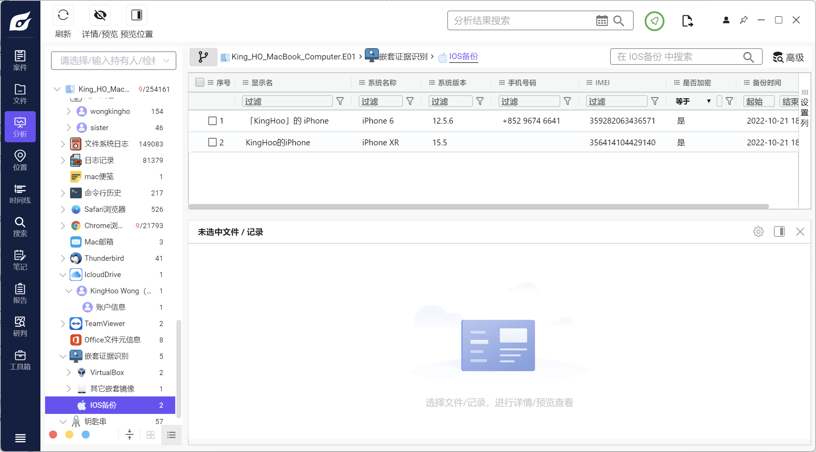Screen dimensions: 816x452
Task: Toggle the select-all header checkbox
Action: point(200,82)
